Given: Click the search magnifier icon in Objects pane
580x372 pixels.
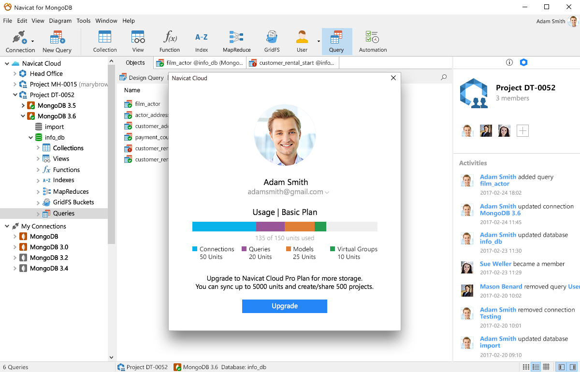Looking at the screenshot, I should [444, 77].
